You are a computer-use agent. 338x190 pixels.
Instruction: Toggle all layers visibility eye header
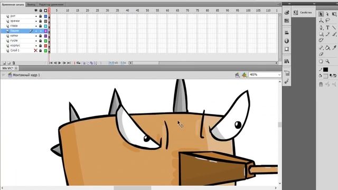point(36,11)
